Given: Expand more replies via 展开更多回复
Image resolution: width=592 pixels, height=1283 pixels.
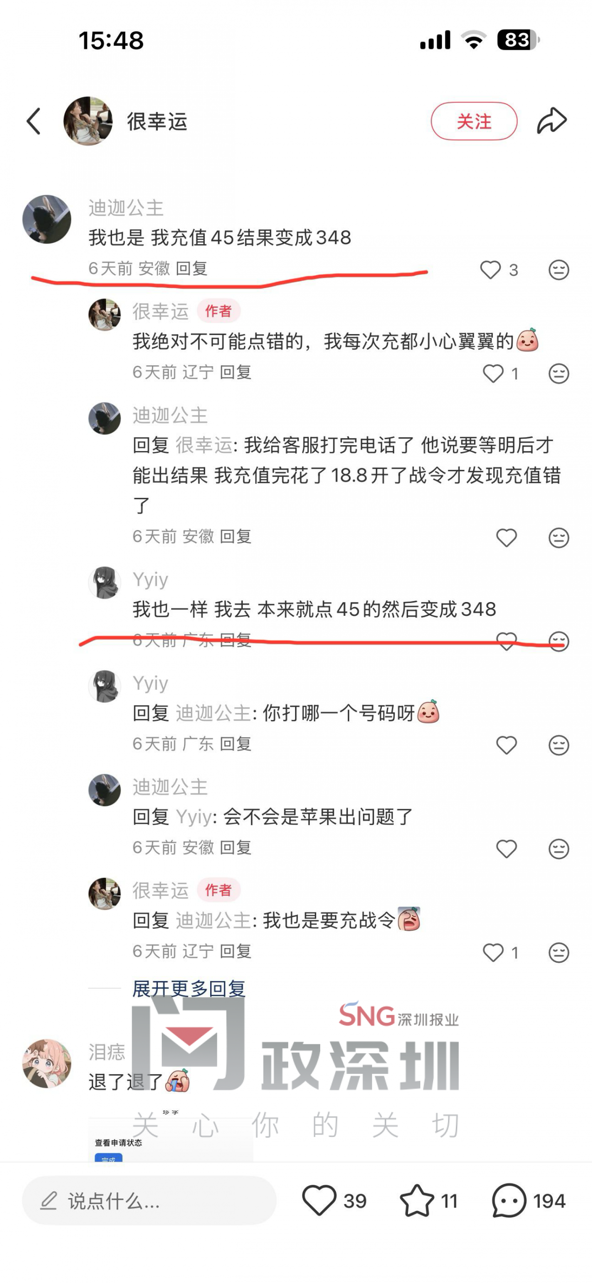Looking at the screenshot, I should point(189,988).
